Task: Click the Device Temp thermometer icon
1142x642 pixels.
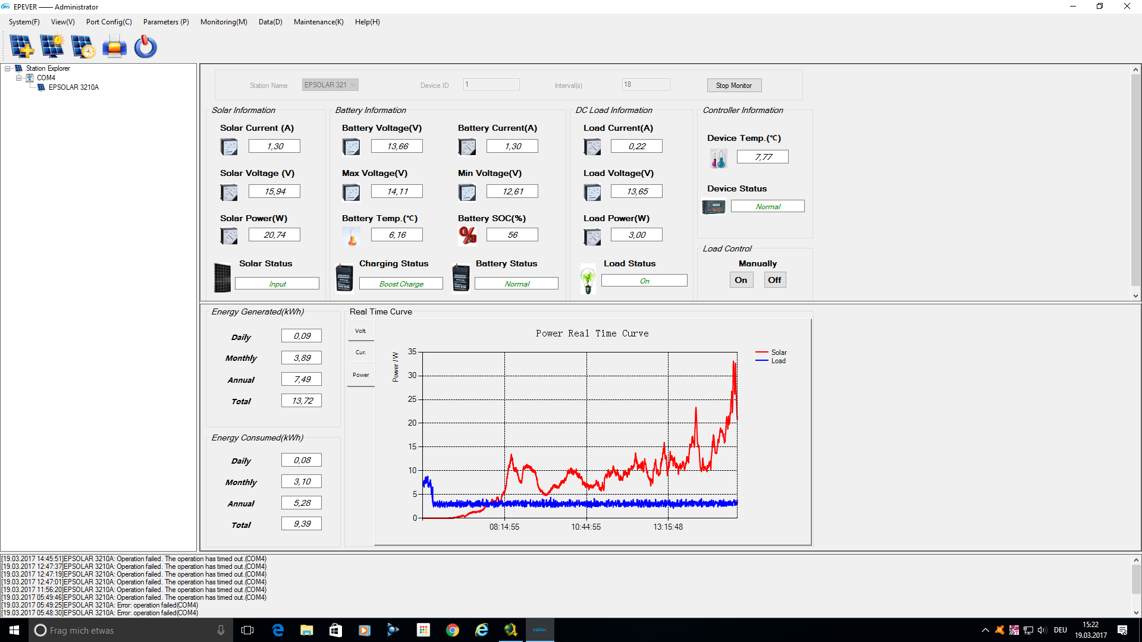Action: point(718,158)
